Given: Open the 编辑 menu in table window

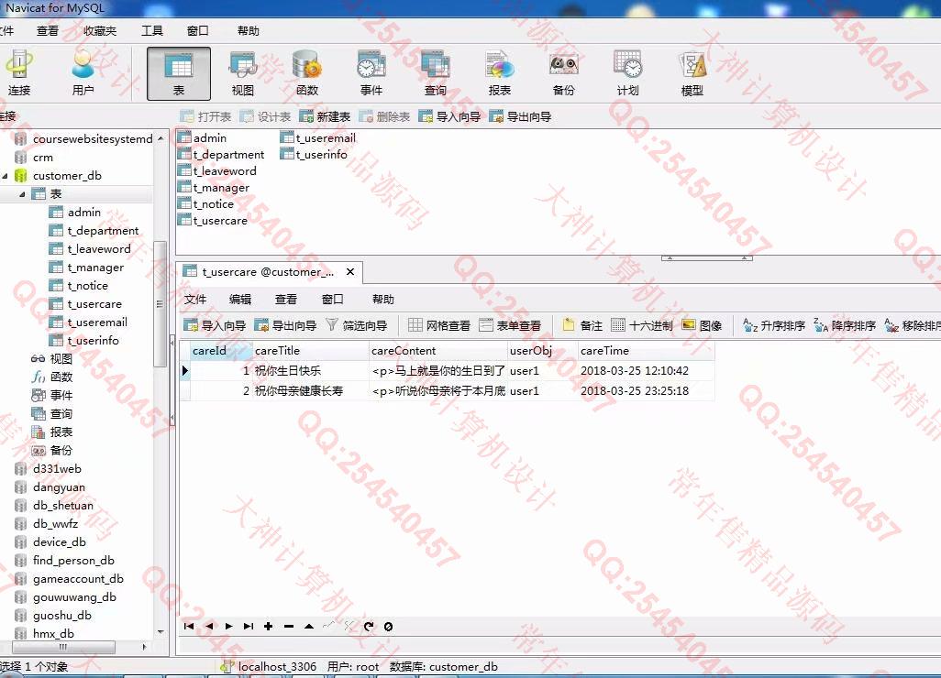Looking at the screenshot, I should [240, 299].
